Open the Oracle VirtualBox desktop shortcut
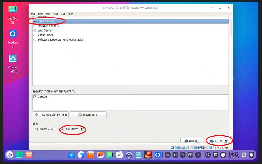This screenshot has height=164, width=262. point(13,64)
